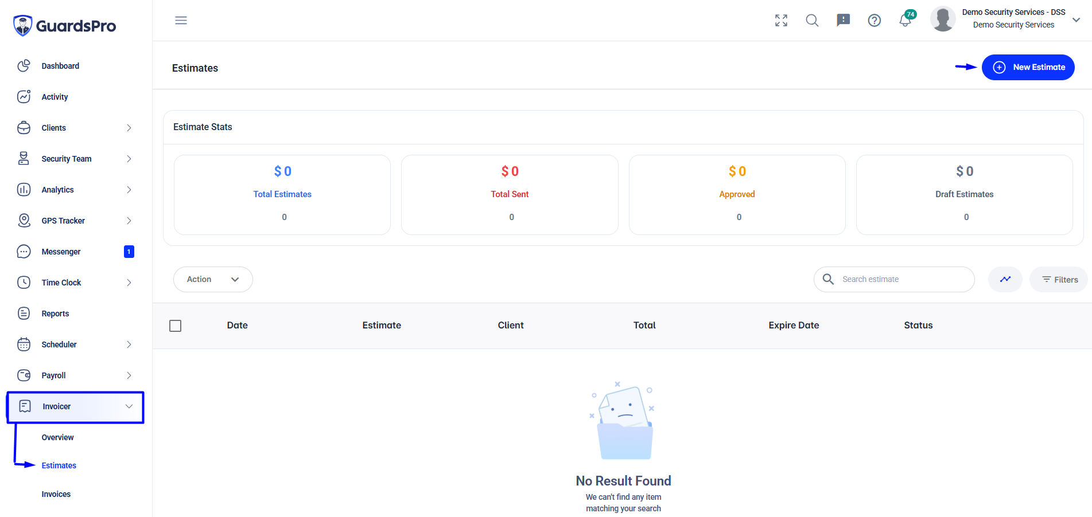Expand the Scheduler submenu chevron
1092x517 pixels.
129,344
